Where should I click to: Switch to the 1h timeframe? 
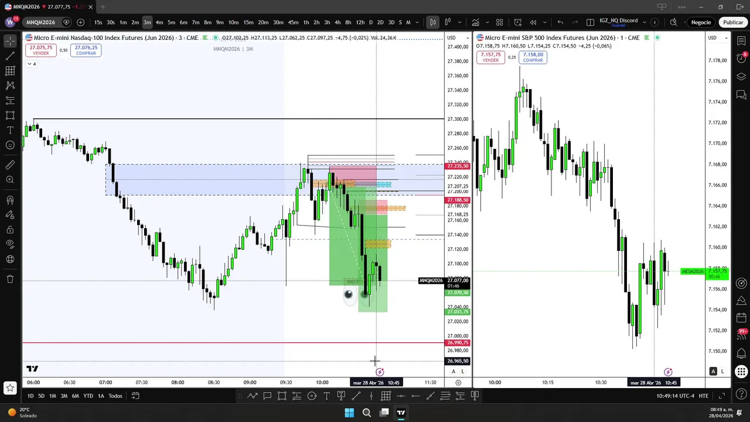[x=306, y=22]
